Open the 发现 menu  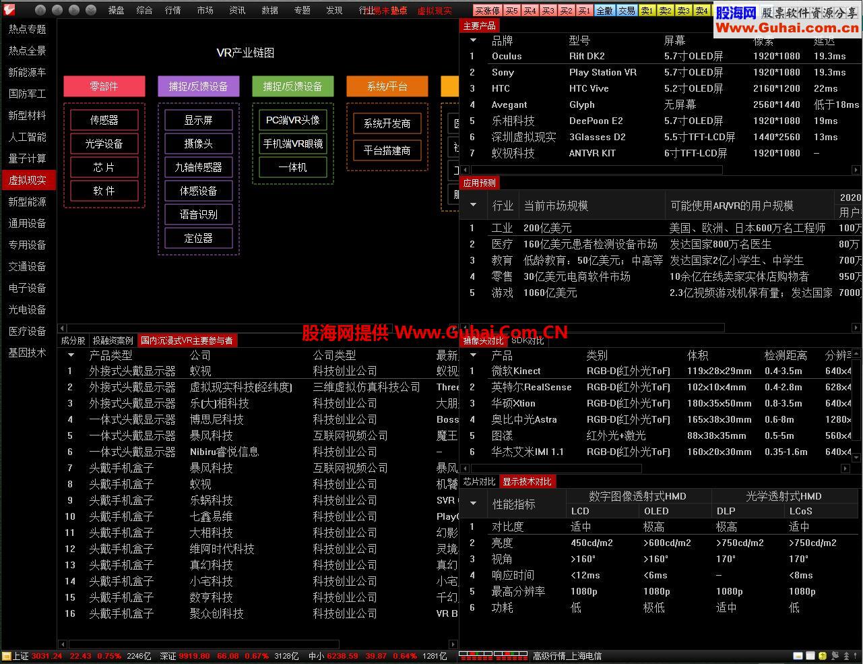pyautogui.click(x=334, y=10)
